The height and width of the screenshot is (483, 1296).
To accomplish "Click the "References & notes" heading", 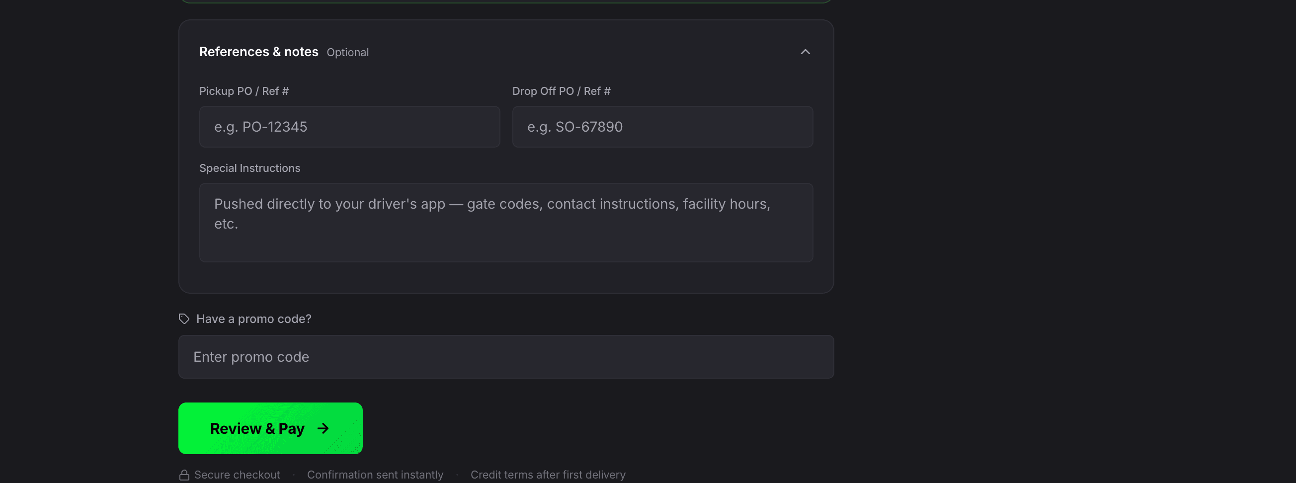I will 258,52.
